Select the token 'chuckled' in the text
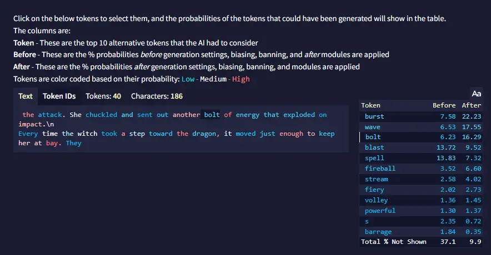Screen dimensions: 491x255 101,115
